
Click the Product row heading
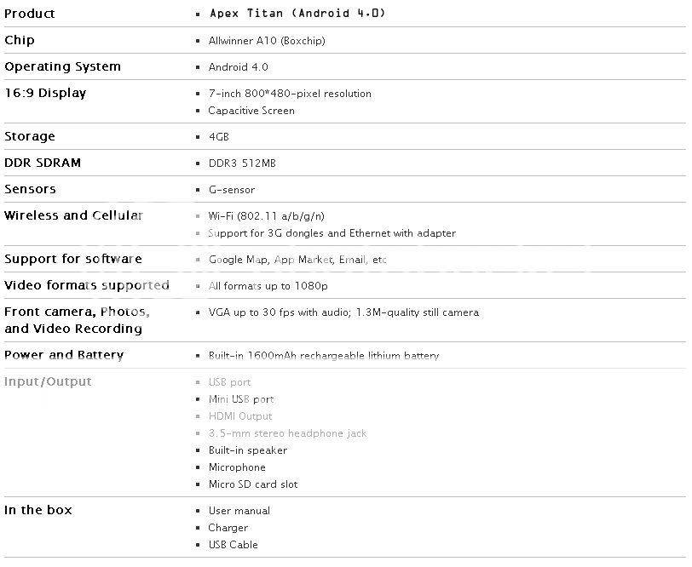point(30,14)
